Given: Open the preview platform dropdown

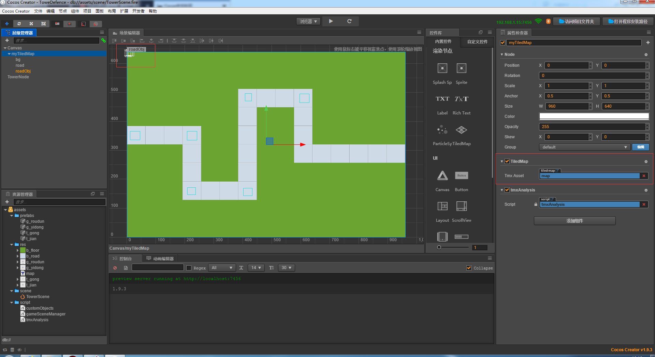Looking at the screenshot, I should click(x=308, y=21).
